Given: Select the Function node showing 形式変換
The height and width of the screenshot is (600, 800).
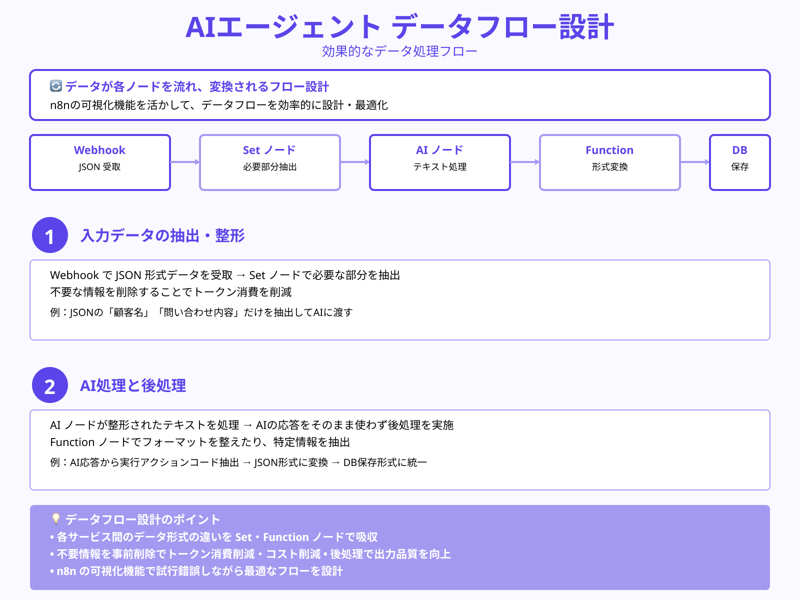Looking at the screenshot, I should (609, 162).
